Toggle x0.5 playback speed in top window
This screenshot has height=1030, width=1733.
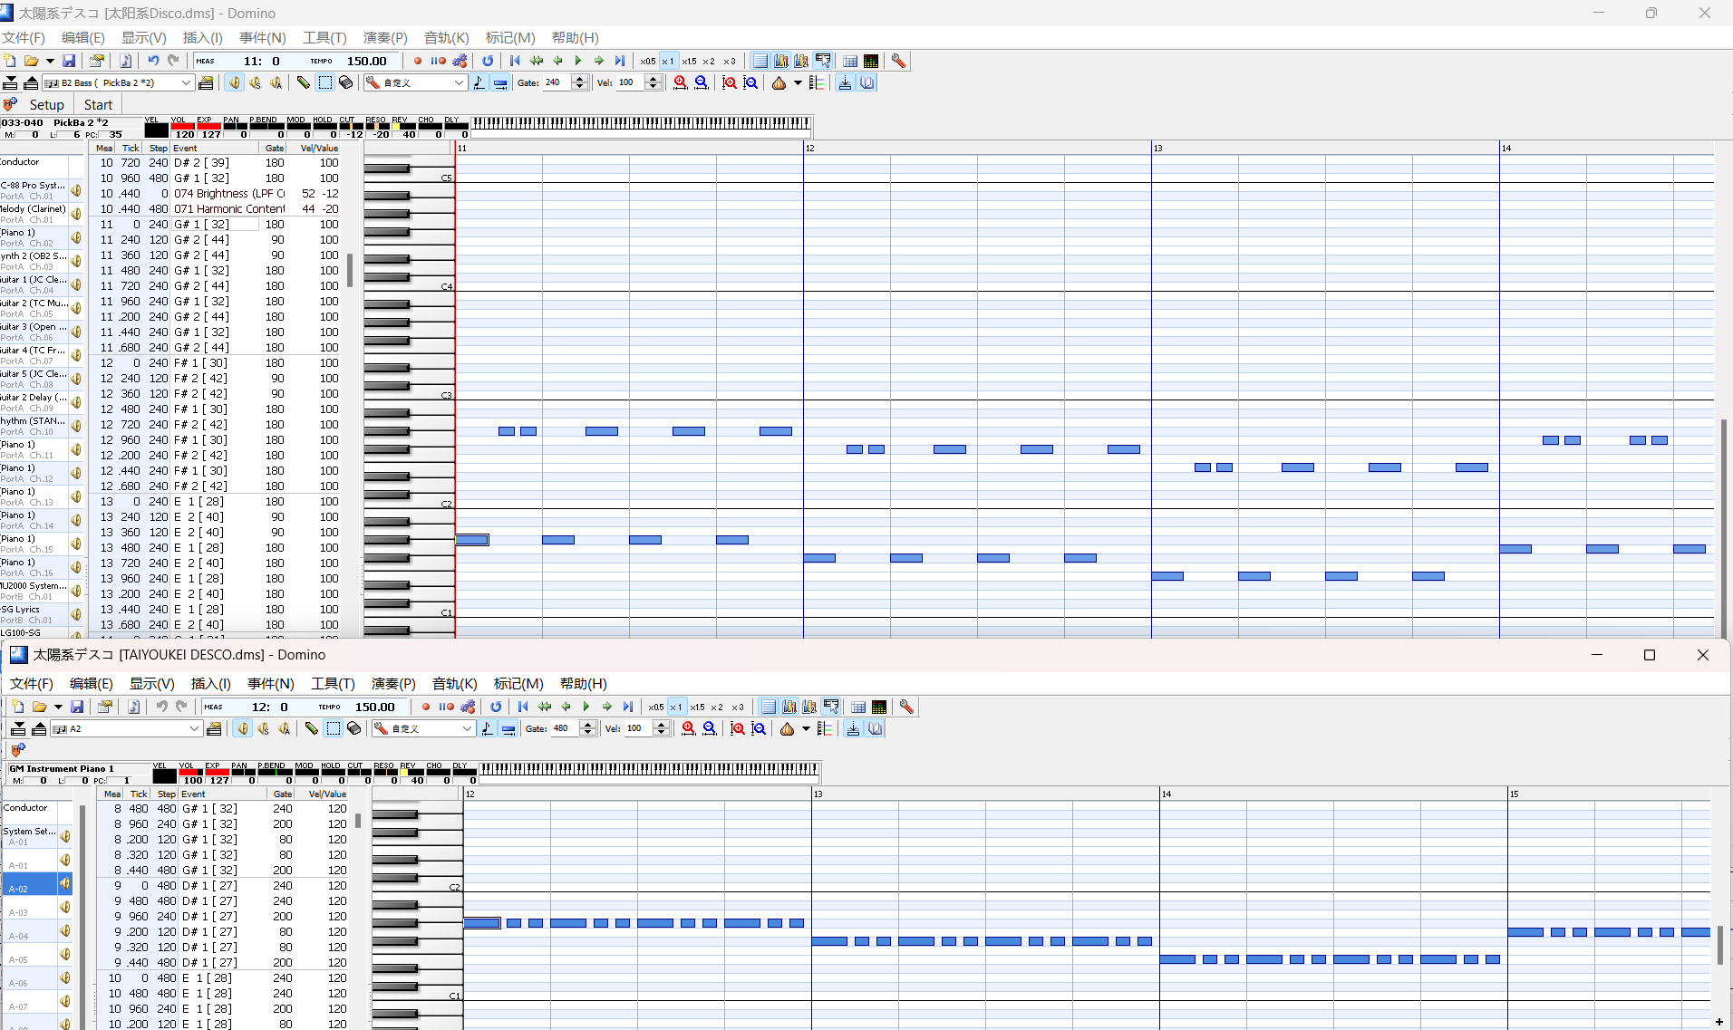tap(648, 61)
